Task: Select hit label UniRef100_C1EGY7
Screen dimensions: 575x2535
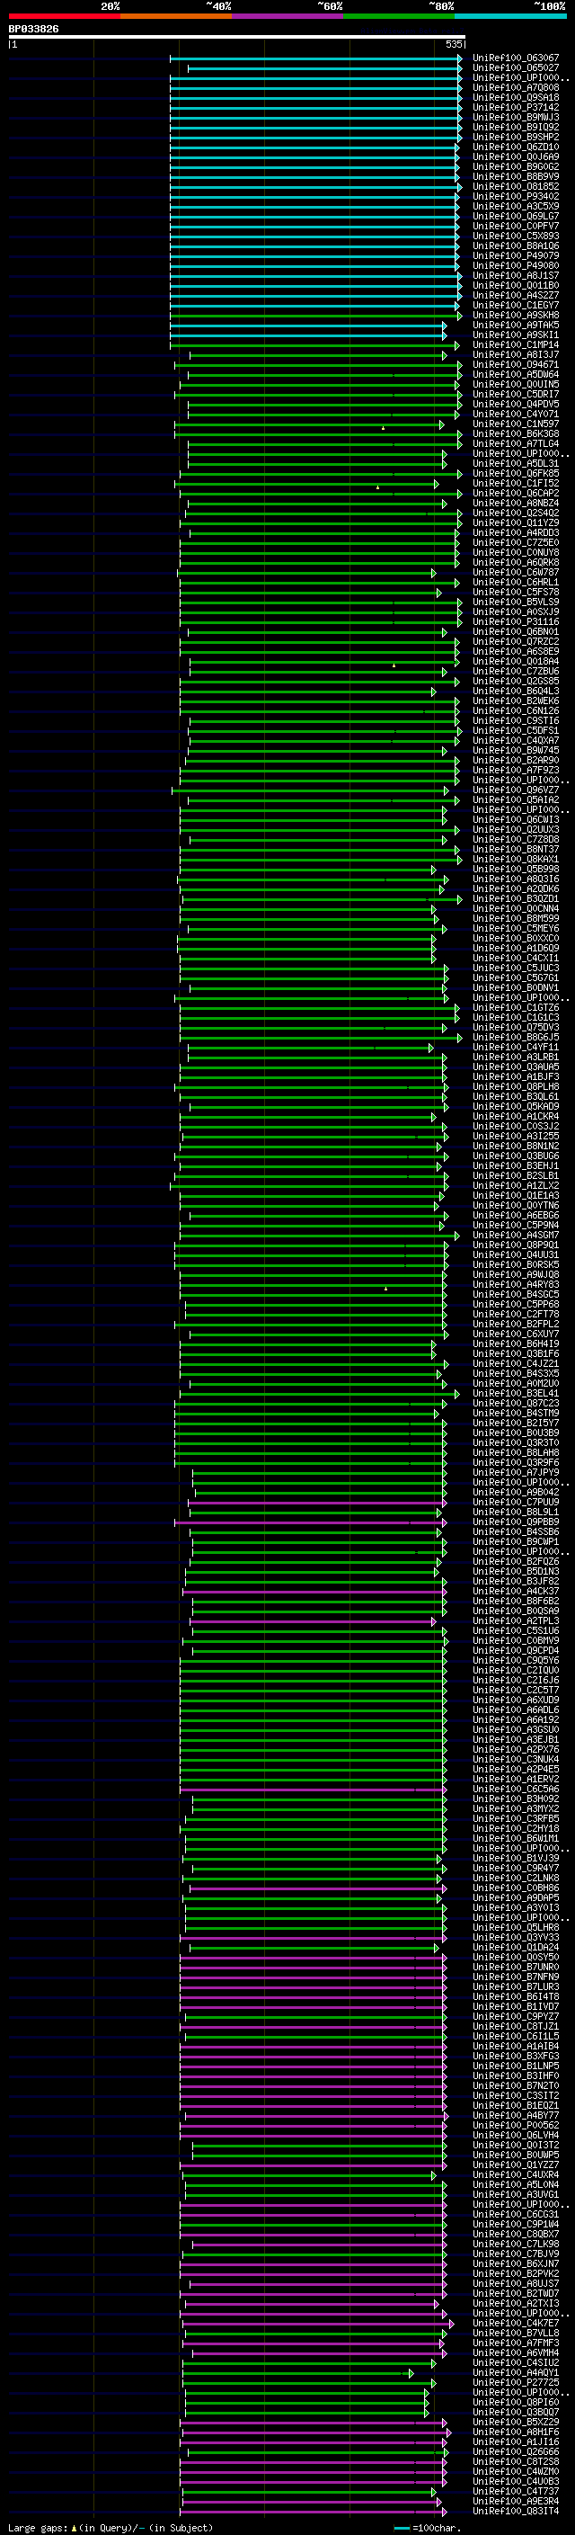Action: point(516,305)
